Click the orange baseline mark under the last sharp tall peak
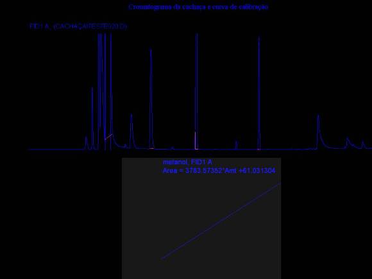This screenshot has height=279, width=372. [259, 149]
